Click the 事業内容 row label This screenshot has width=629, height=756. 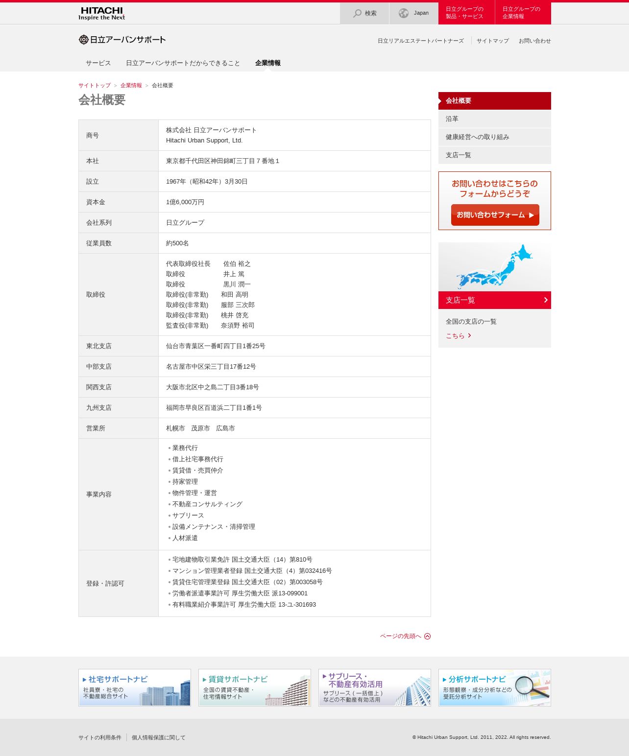pyautogui.click(x=99, y=495)
